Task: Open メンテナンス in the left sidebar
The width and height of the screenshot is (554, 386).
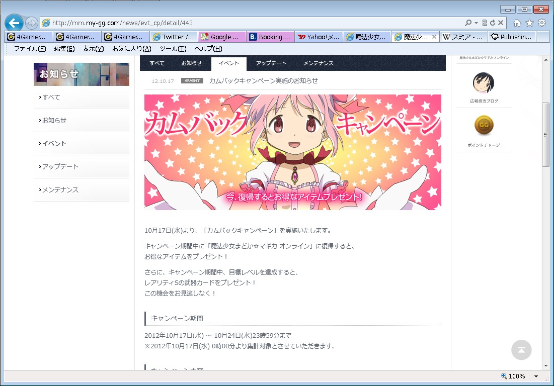Action: (60, 190)
